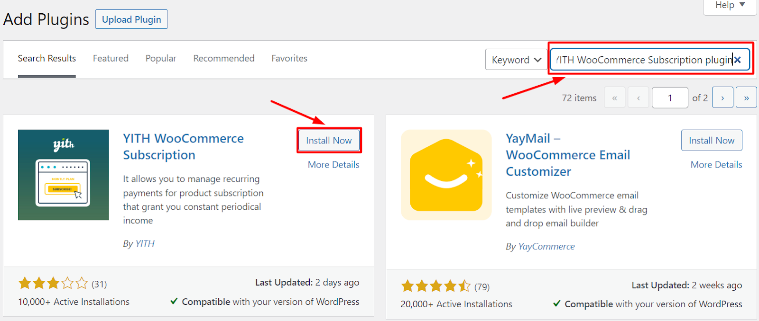Screen dimensions: 759x321
Task: View More Details for YayMail
Action: 716,165
